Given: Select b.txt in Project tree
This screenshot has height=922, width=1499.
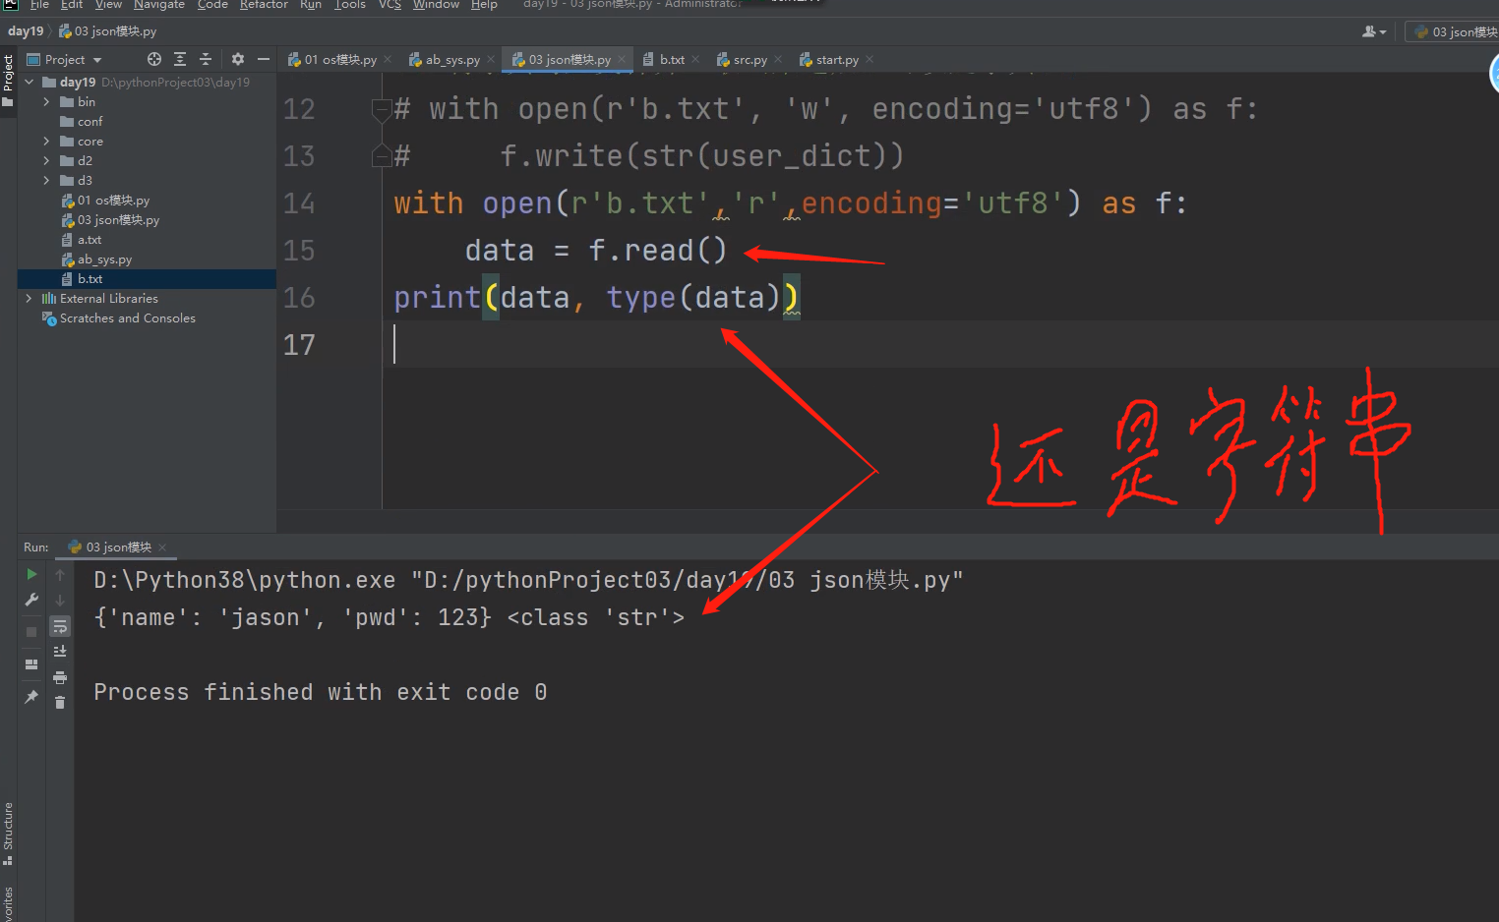Looking at the screenshot, I should [x=147, y=279].
